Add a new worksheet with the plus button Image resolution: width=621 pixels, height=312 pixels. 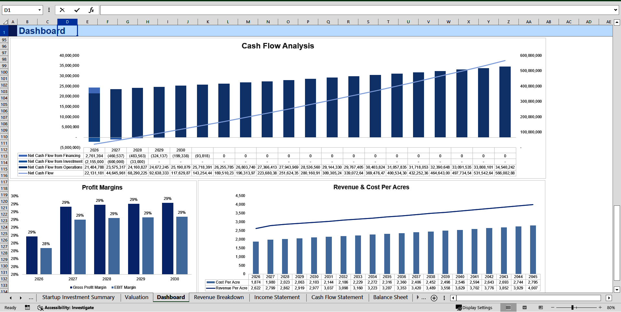coord(434,298)
